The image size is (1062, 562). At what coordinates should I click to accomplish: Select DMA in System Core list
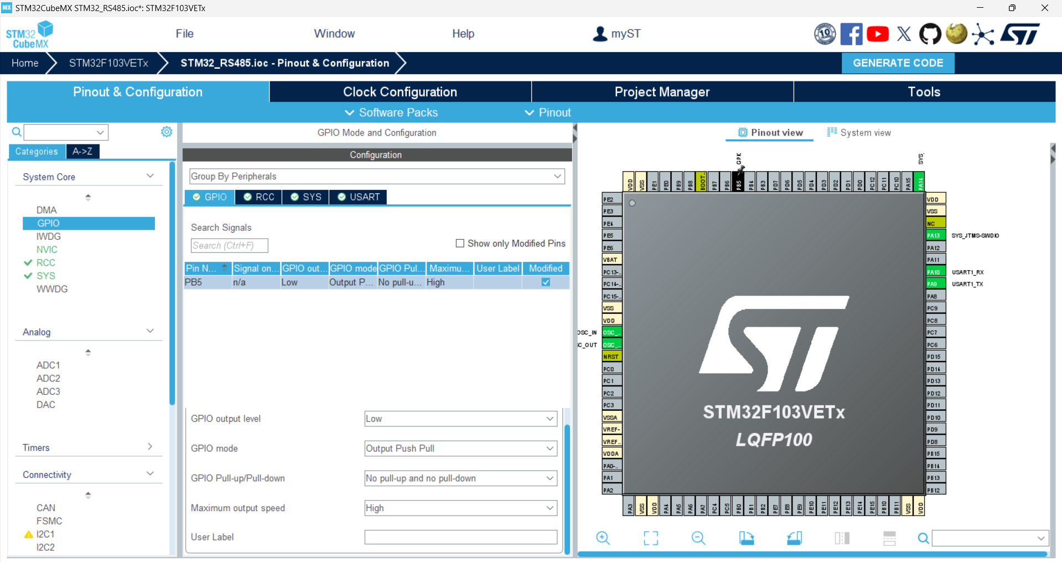tap(46, 210)
